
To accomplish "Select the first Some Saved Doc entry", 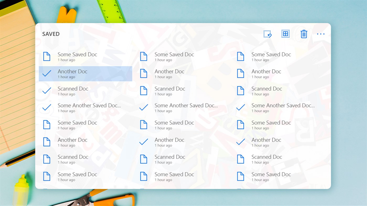I will coord(77,56).
